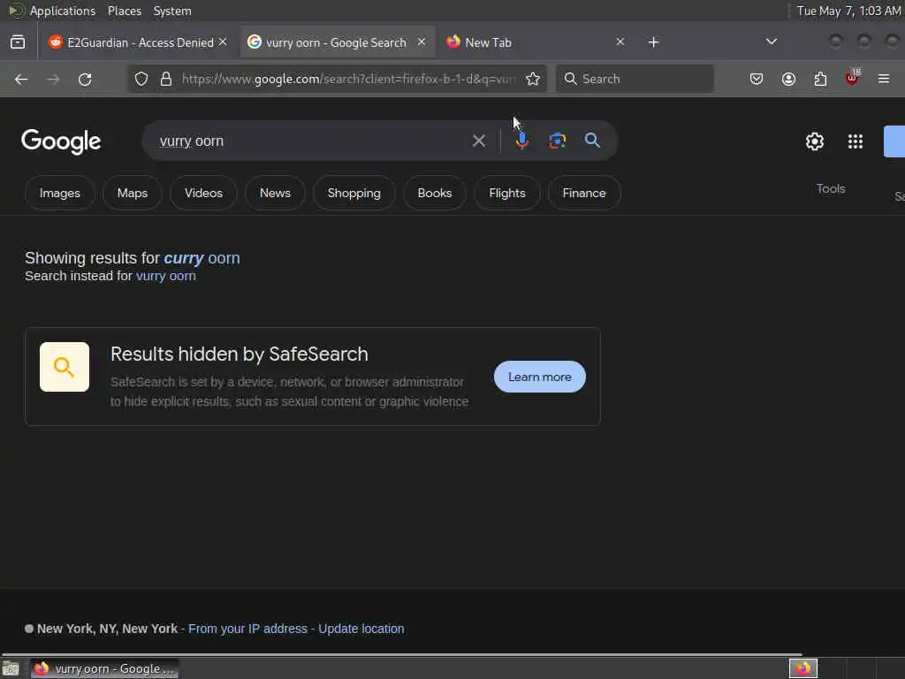
Task: Open the System menu
Action: point(172,11)
